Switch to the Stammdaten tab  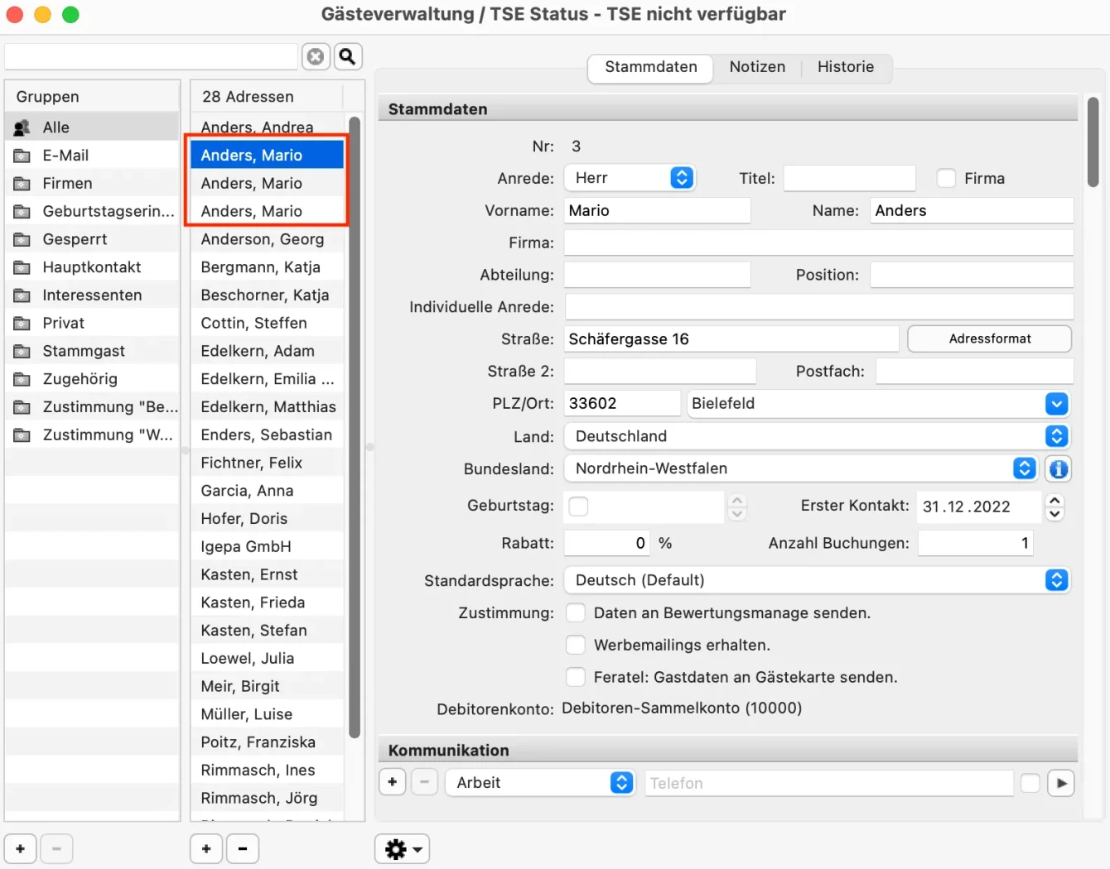pos(651,67)
